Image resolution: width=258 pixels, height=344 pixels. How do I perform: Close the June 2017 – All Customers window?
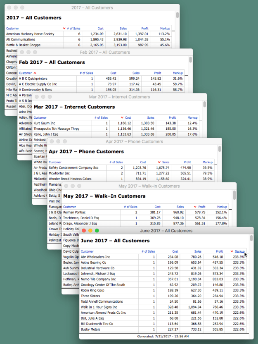click(84, 231)
